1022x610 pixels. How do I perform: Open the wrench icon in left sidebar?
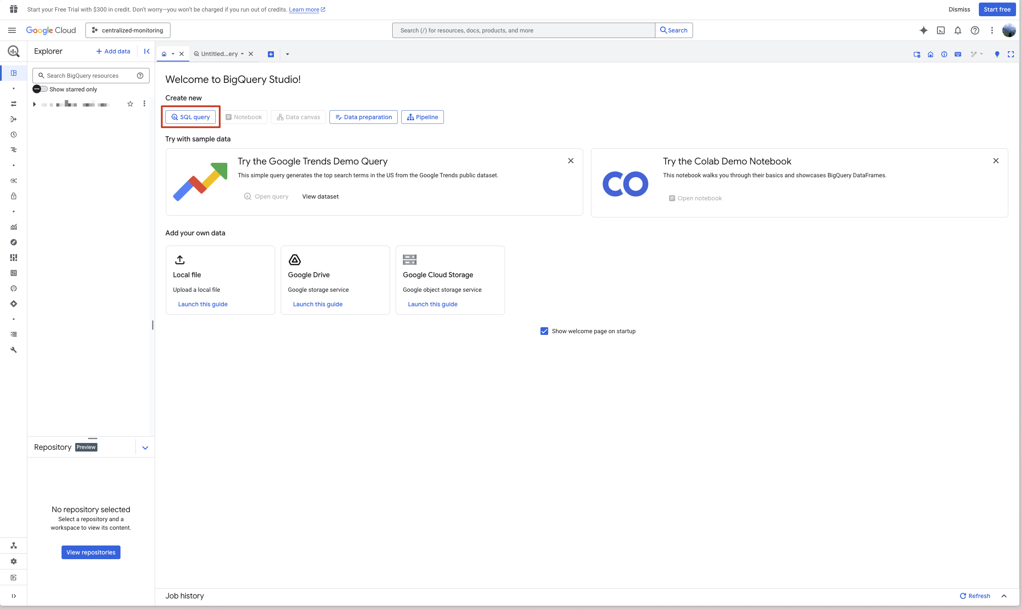tap(14, 350)
